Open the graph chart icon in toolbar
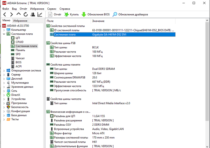The width and height of the screenshot is (210, 148). pyautogui.click(x=40, y=14)
